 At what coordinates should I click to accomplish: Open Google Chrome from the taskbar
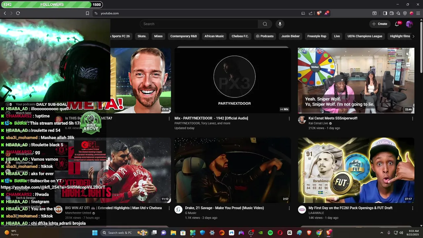(319, 233)
